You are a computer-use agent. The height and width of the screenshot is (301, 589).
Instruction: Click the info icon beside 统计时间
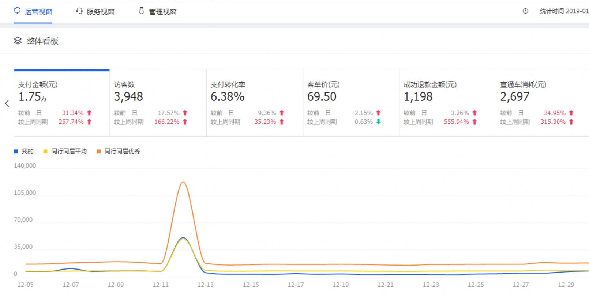point(525,11)
